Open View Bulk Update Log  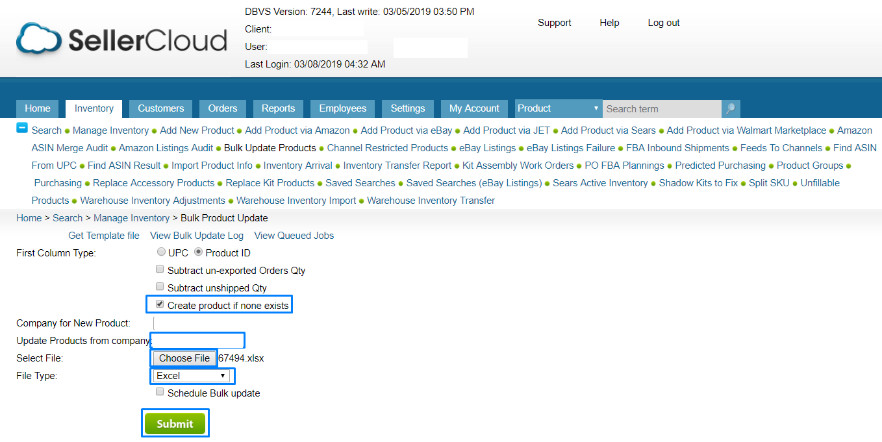tap(197, 236)
